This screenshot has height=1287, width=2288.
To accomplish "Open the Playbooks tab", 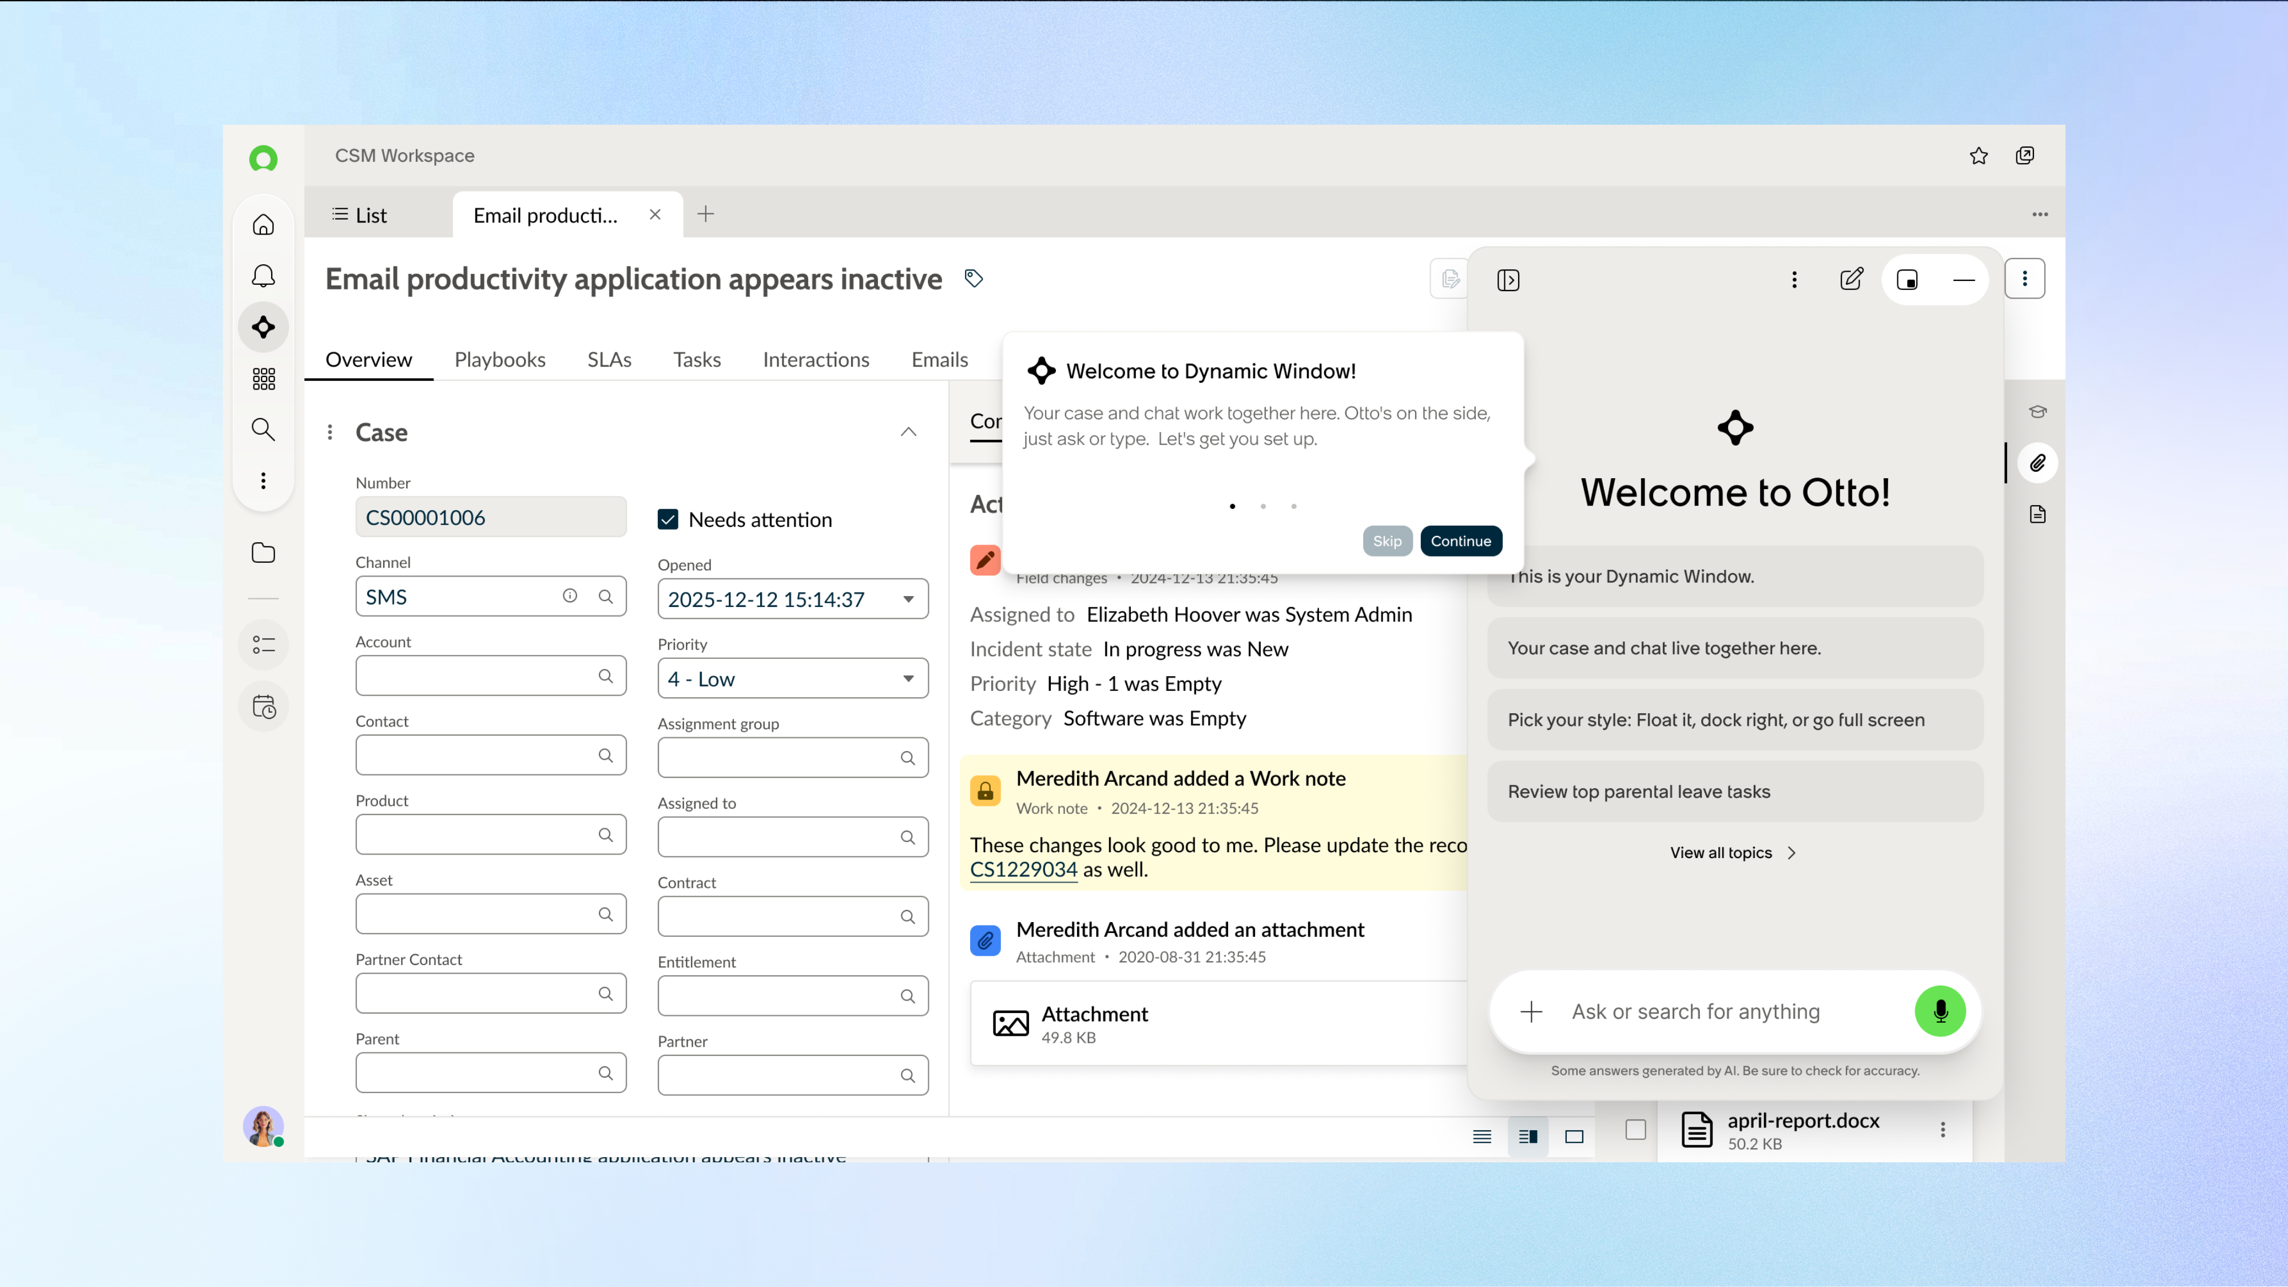I will (x=500, y=360).
